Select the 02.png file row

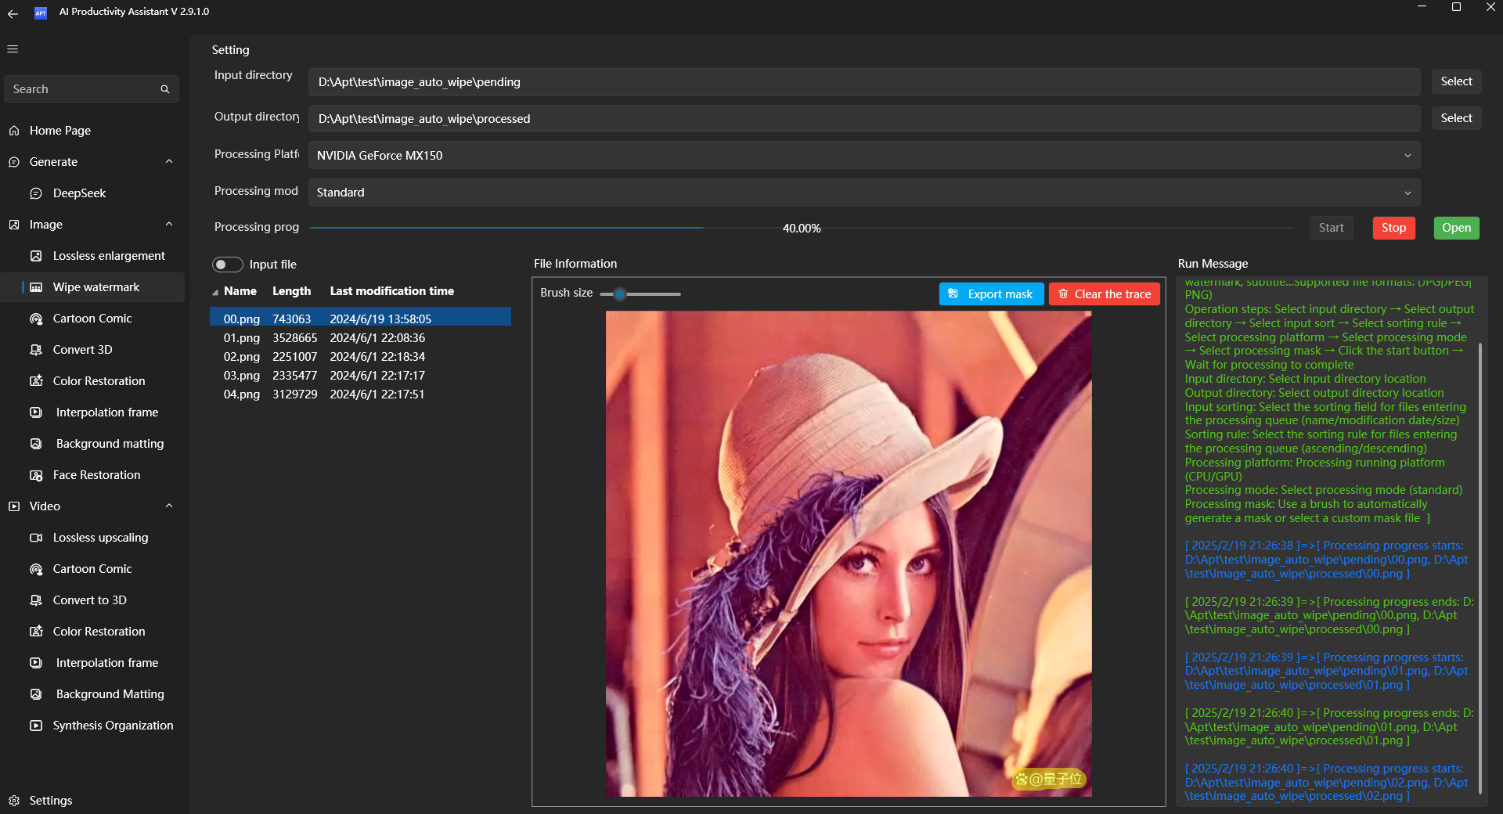(360, 357)
